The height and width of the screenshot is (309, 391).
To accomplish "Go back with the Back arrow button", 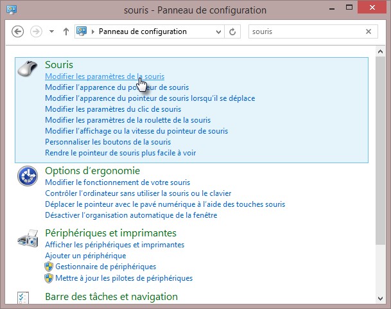I will coord(18,31).
